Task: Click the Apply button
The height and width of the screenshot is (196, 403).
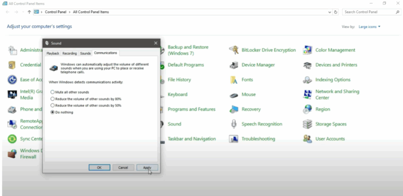Action: coord(147,167)
